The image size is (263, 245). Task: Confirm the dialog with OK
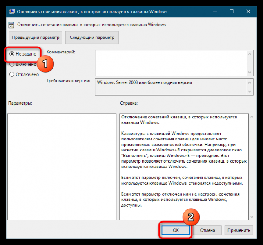[176, 230]
